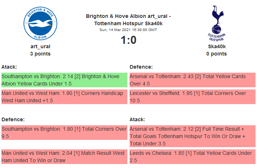Click the Atack heading under art_ural
Image resolution: width=257 pixels, height=168 pixels.
pyautogui.click(x=9, y=67)
